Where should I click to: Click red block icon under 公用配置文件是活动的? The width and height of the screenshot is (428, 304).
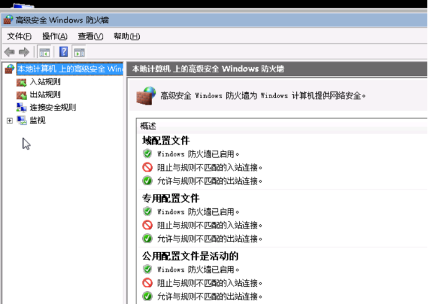click(x=147, y=283)
